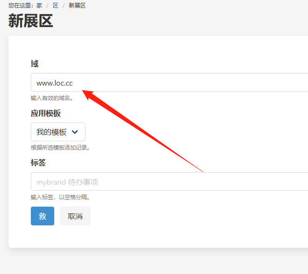Click the red arrow annotation head

pos(90,94)
